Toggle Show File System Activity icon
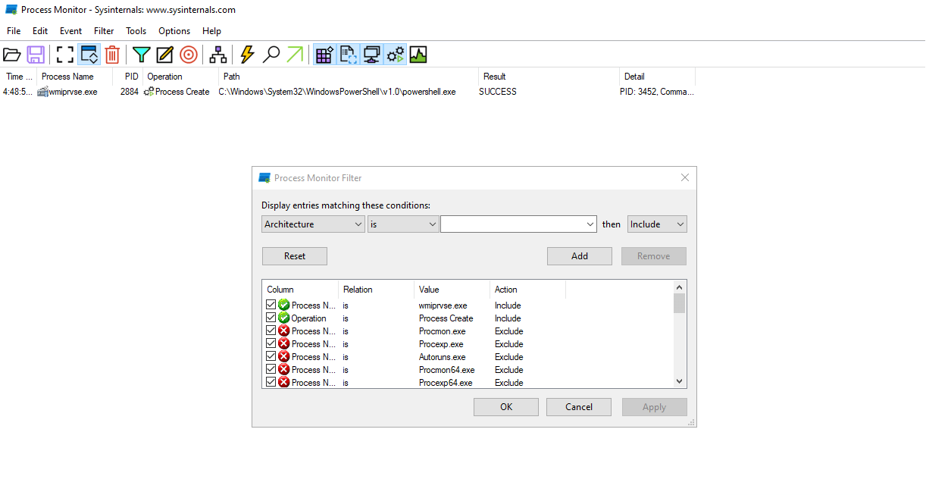926x495 pixels. click(x=348, y=55)
